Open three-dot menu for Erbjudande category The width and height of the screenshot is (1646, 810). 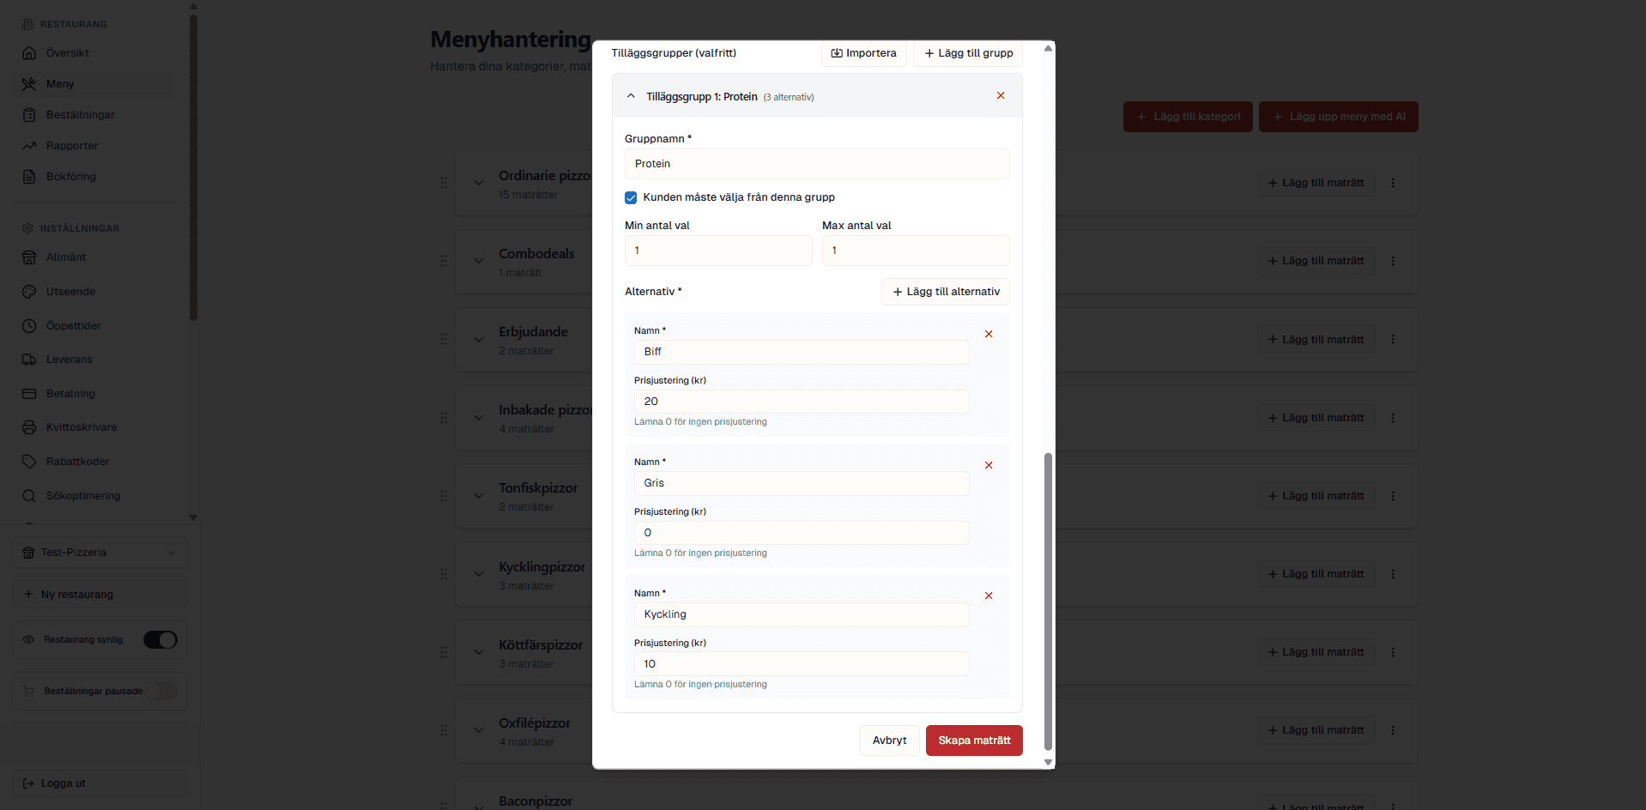[1393, 340]
